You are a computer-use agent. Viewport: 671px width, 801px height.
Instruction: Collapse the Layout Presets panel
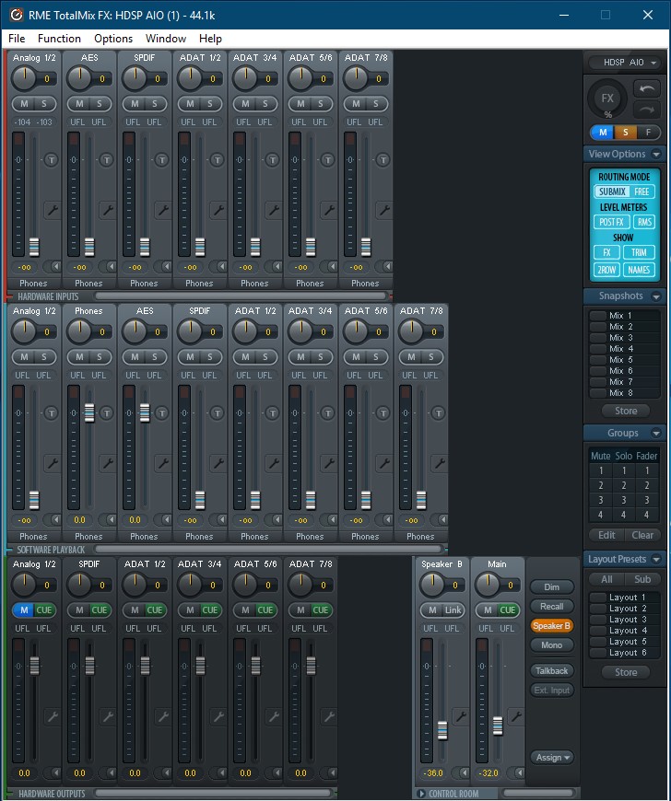[x=656, y=560]
